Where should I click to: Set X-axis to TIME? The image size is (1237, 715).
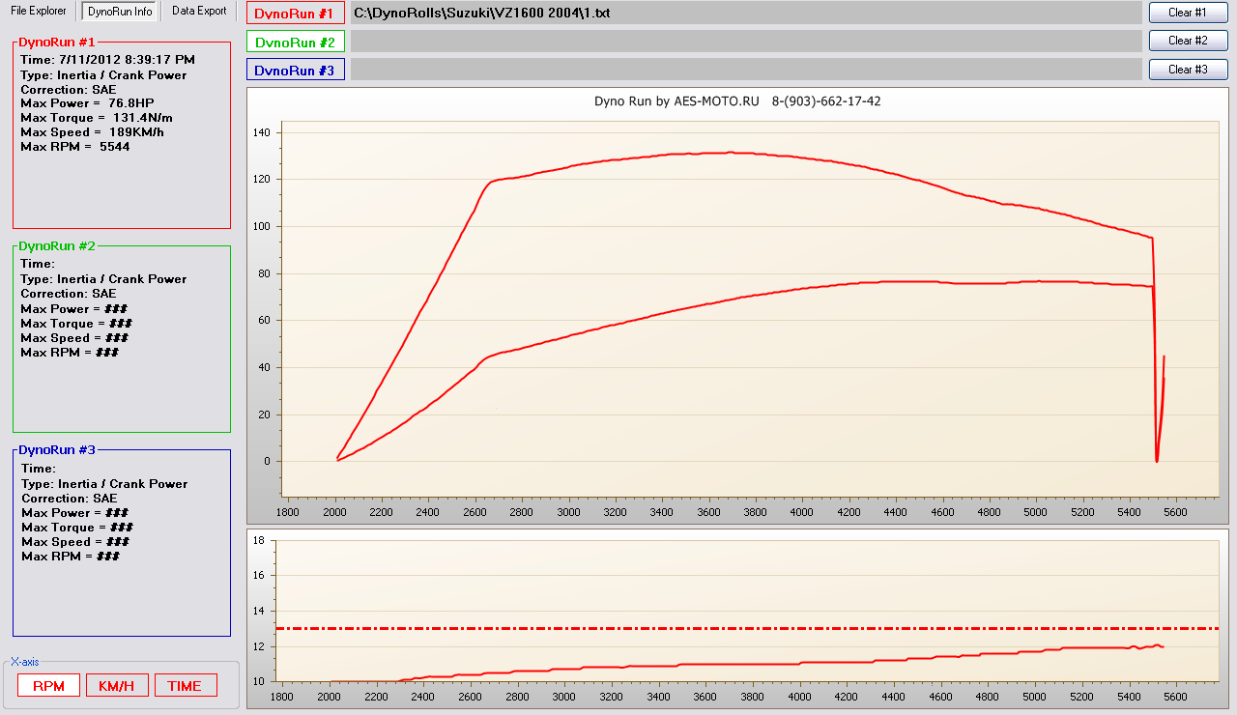(185, 686)
